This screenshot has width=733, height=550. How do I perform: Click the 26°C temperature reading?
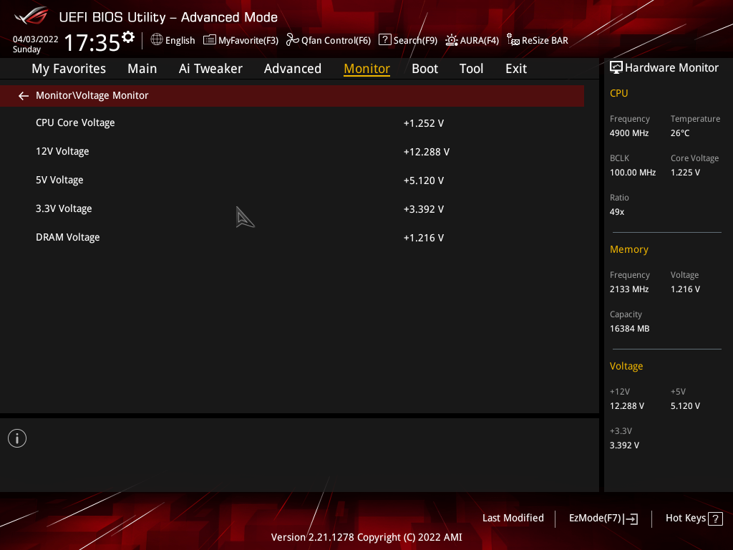(x=680, y=133)
